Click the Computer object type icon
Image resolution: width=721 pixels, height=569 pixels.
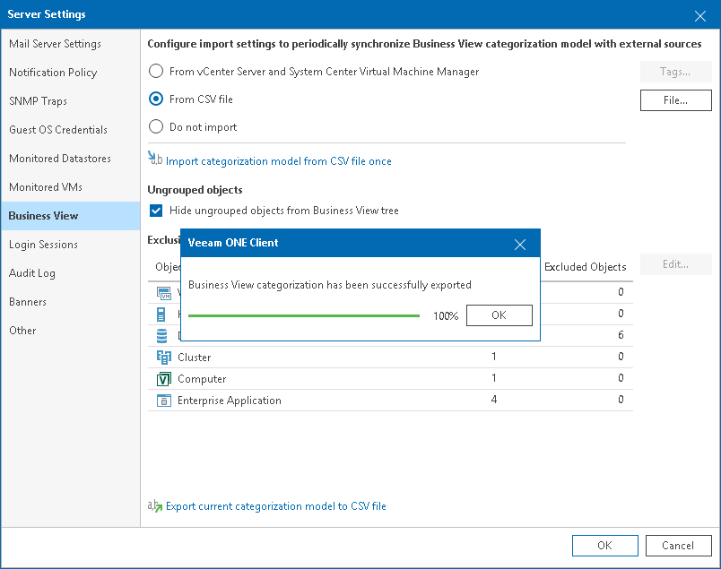point(163,378)
